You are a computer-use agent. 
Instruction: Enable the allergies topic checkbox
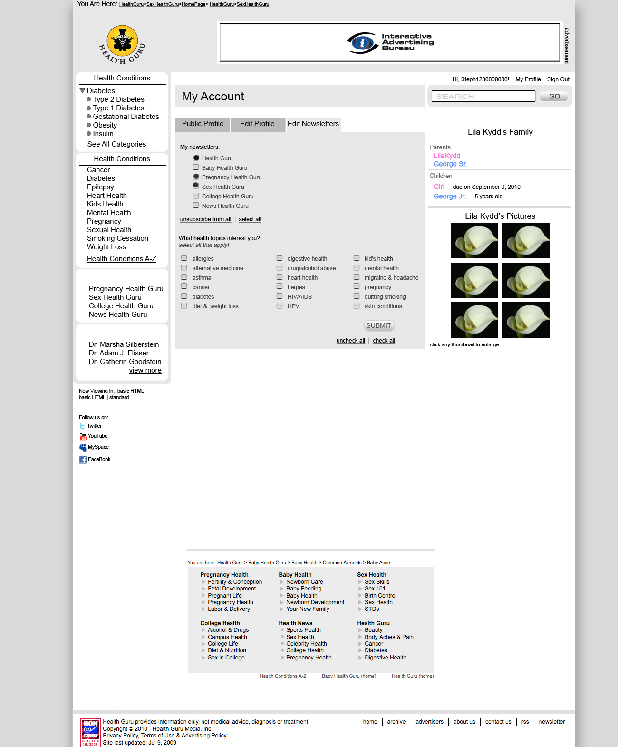(184, 258)
